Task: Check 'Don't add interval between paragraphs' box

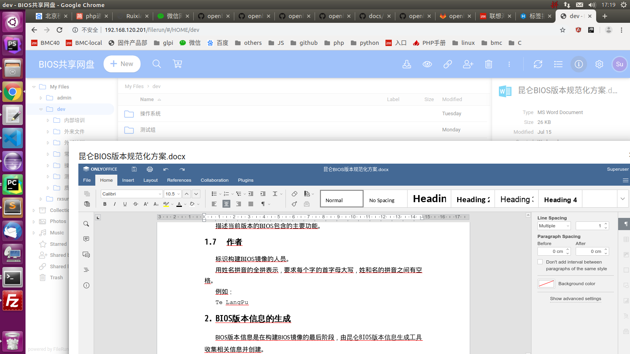Action: (x=540, y=262)
